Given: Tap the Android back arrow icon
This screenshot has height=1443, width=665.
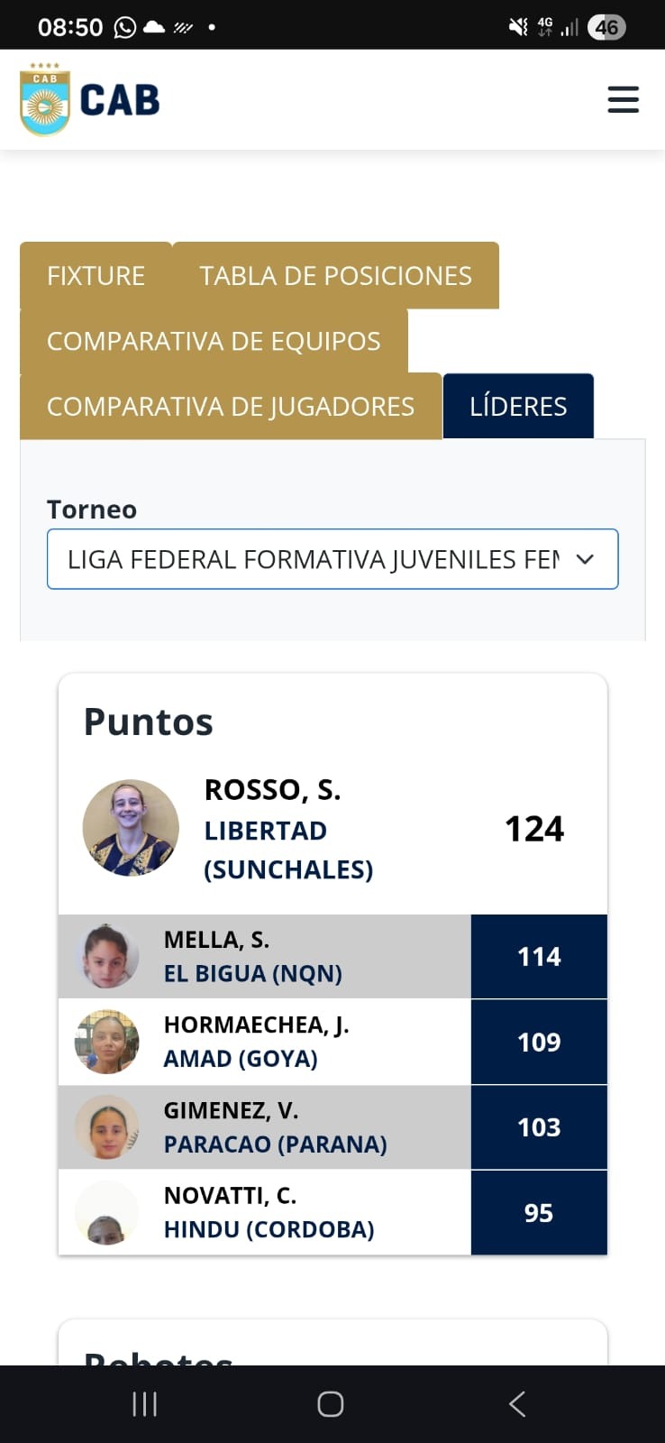Looking at the screenshot, I should click(516, 1403).
